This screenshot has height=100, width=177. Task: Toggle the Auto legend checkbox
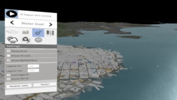coord(9,75)
